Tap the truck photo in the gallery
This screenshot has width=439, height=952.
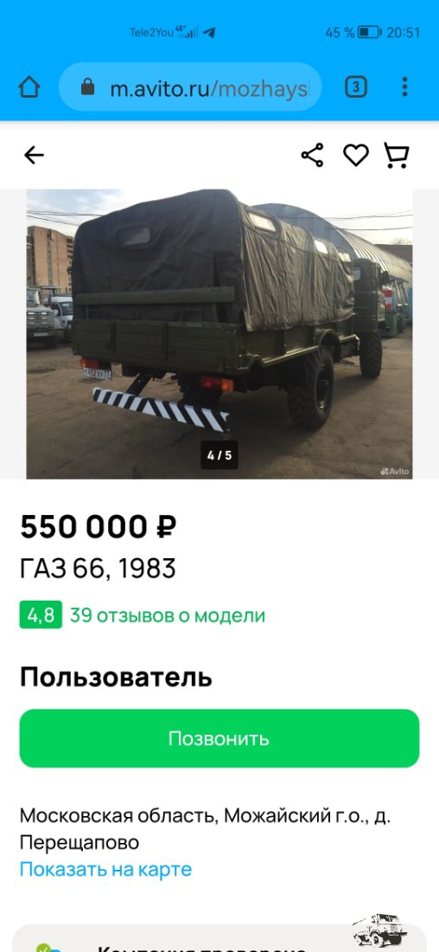pos(219,334)
